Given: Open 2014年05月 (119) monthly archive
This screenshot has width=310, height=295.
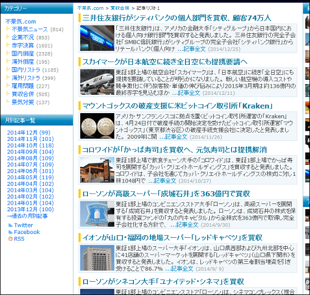Looking at the screenshot, I should coord(30,177).
